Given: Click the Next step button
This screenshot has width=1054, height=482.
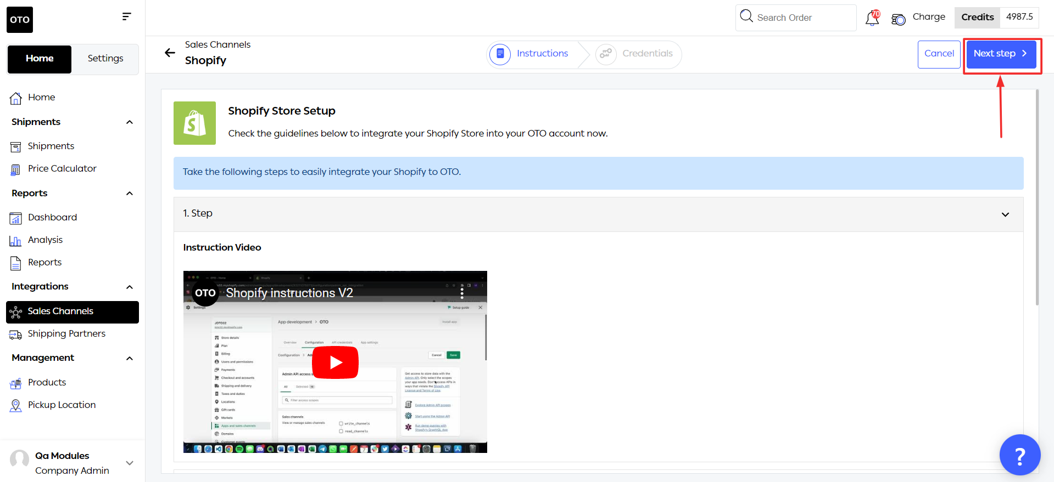Looking at the screenshot, I should (1001, 54).
